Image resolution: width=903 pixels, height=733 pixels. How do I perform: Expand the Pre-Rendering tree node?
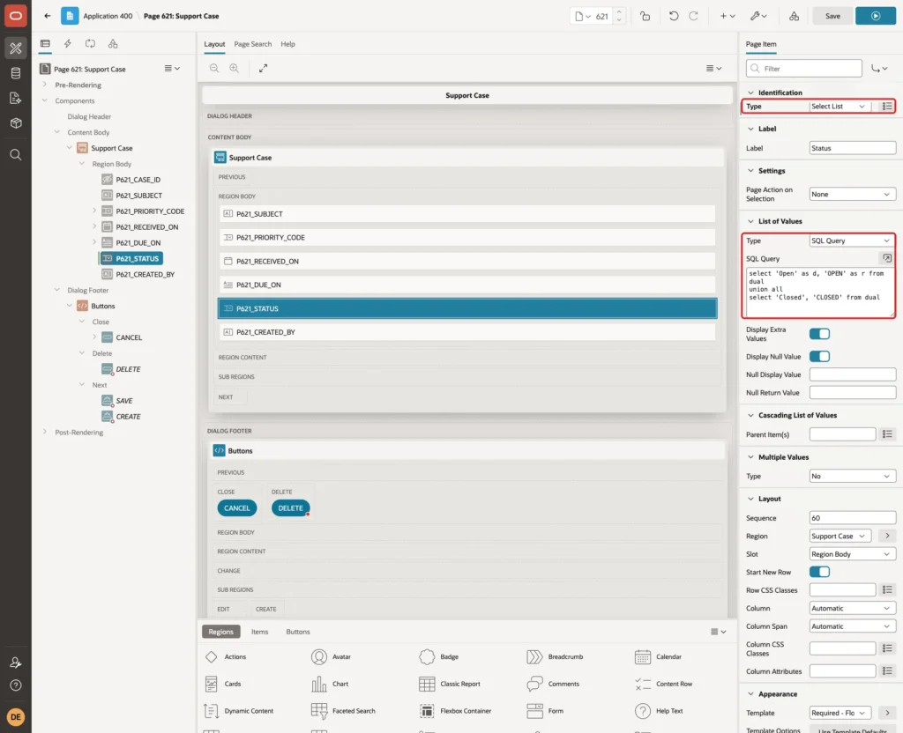coord(44,85)
